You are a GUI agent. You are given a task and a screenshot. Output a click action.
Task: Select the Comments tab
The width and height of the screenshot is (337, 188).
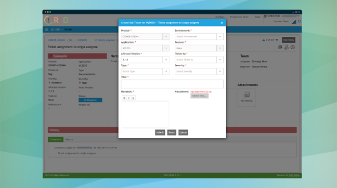(x=56, y=139)
